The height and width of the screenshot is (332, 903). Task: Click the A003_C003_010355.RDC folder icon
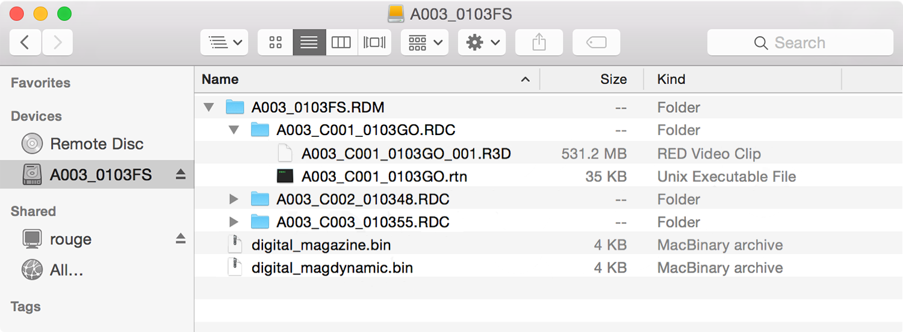point(260,222)
